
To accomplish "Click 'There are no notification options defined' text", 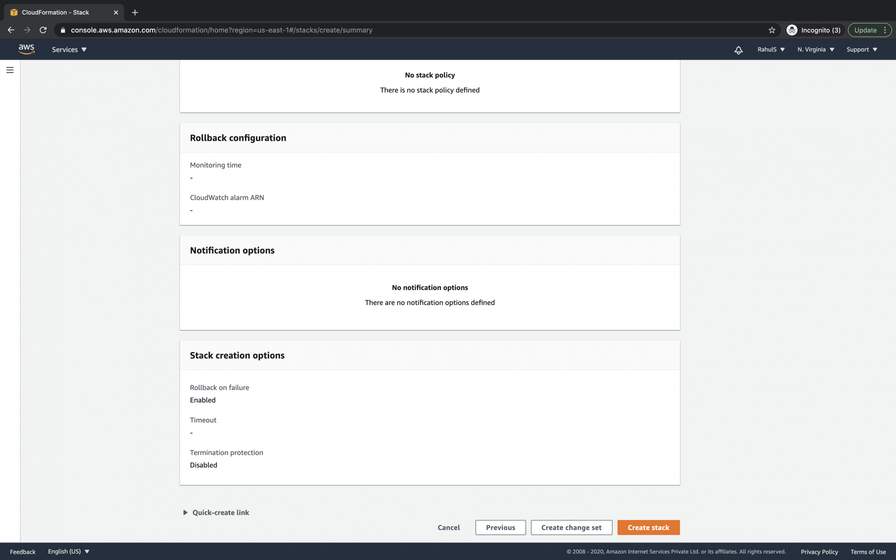I will [430, 303].
